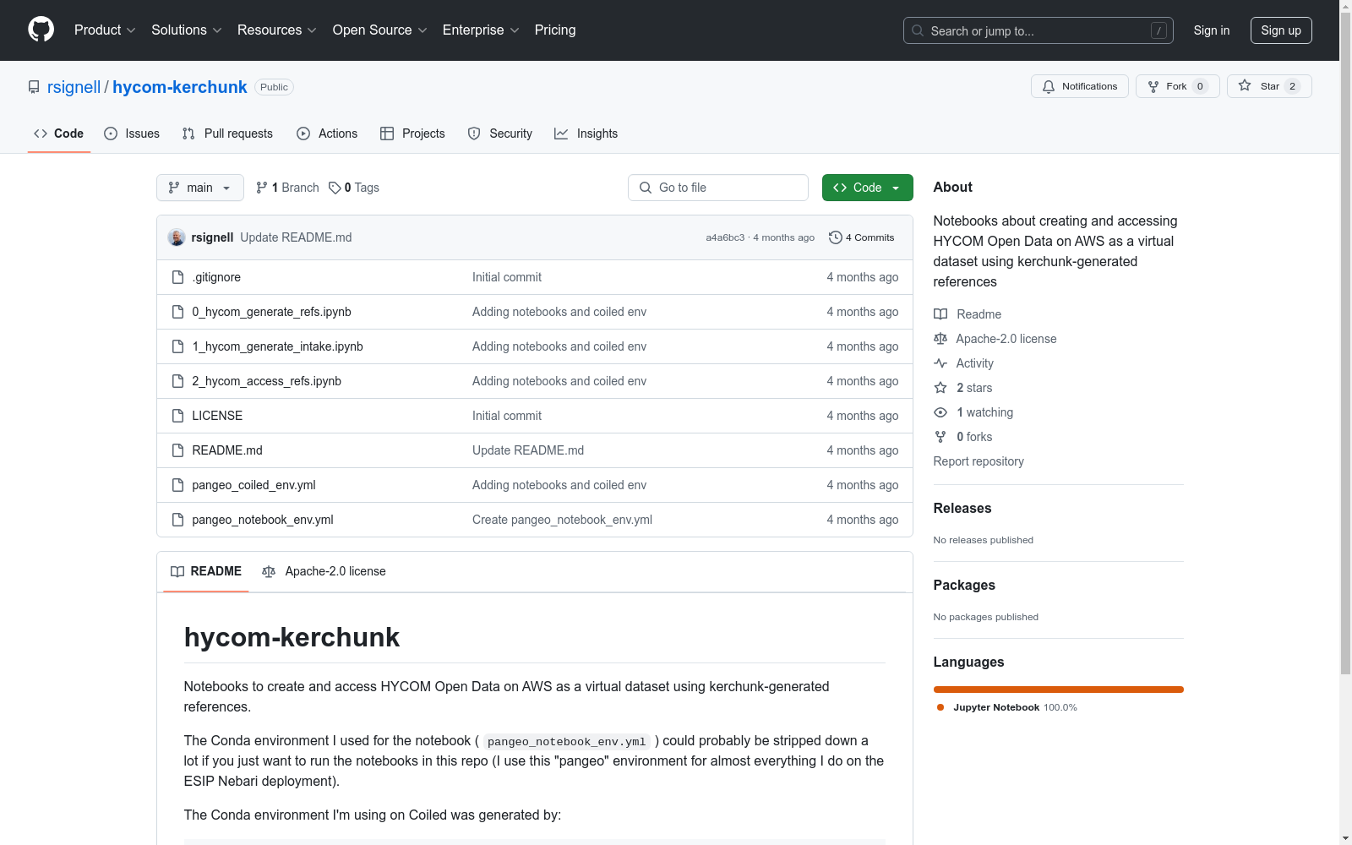Click the search magnifier icon in header
1352x845 pixels.
click(x=918, y=30)
